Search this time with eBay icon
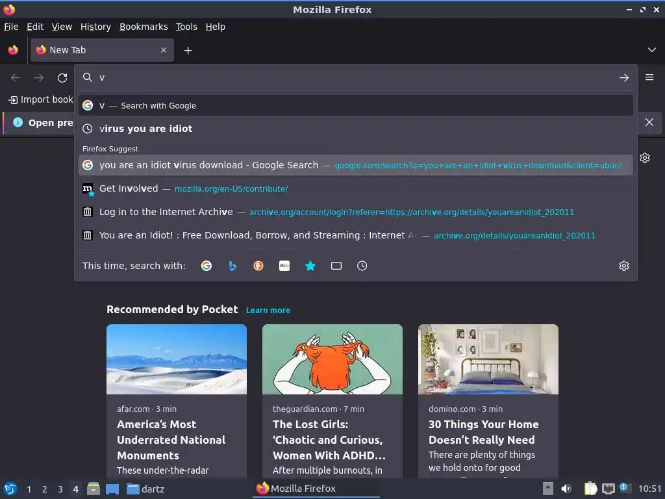This screenshot has height=499, width=665. coord(284,266)
